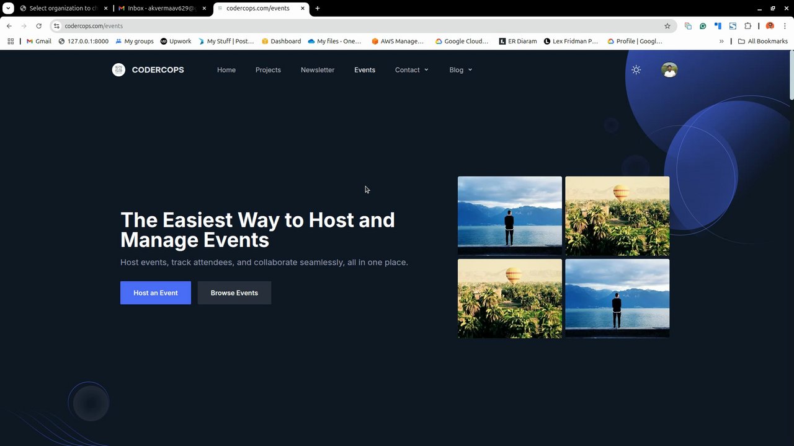Viewport: 794px width, 446px height.
Task: Open the Newsletter nav link
Action: (318, 70)
